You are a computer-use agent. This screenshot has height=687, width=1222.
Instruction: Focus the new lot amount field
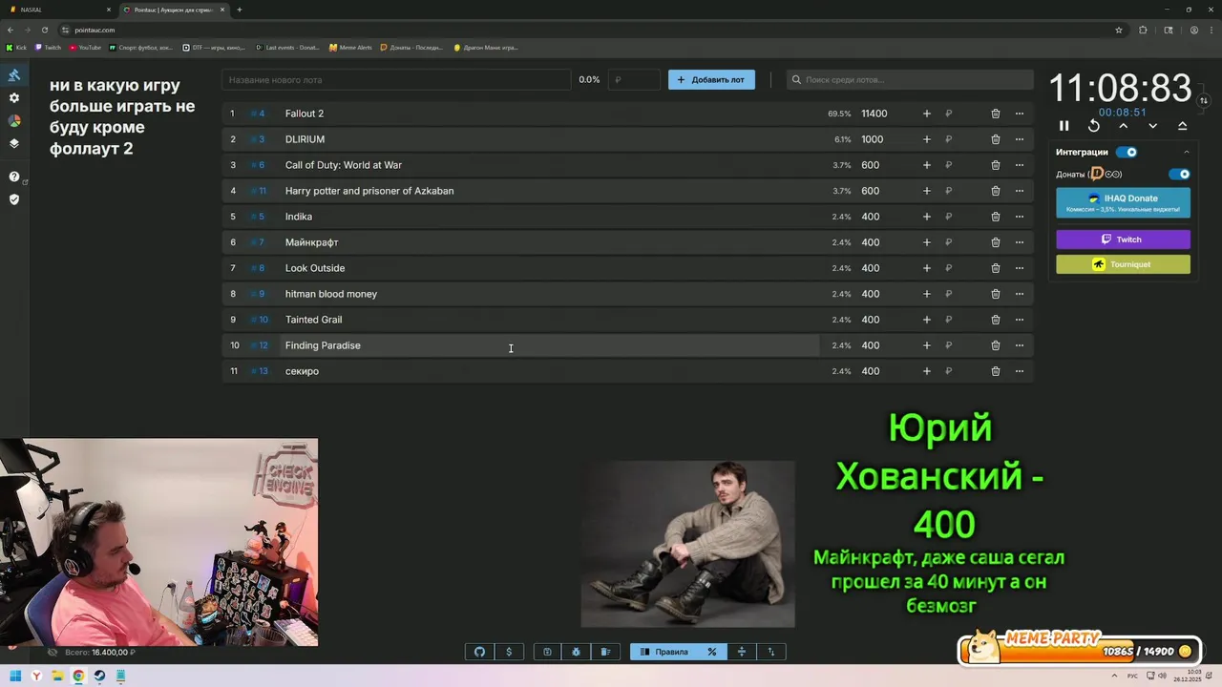[x=635, y=79]
